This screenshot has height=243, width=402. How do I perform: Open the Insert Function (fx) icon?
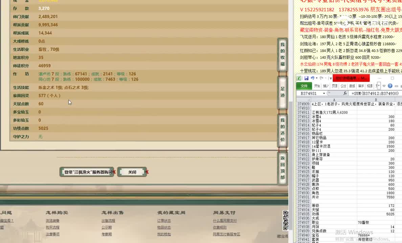click(345, 93)
